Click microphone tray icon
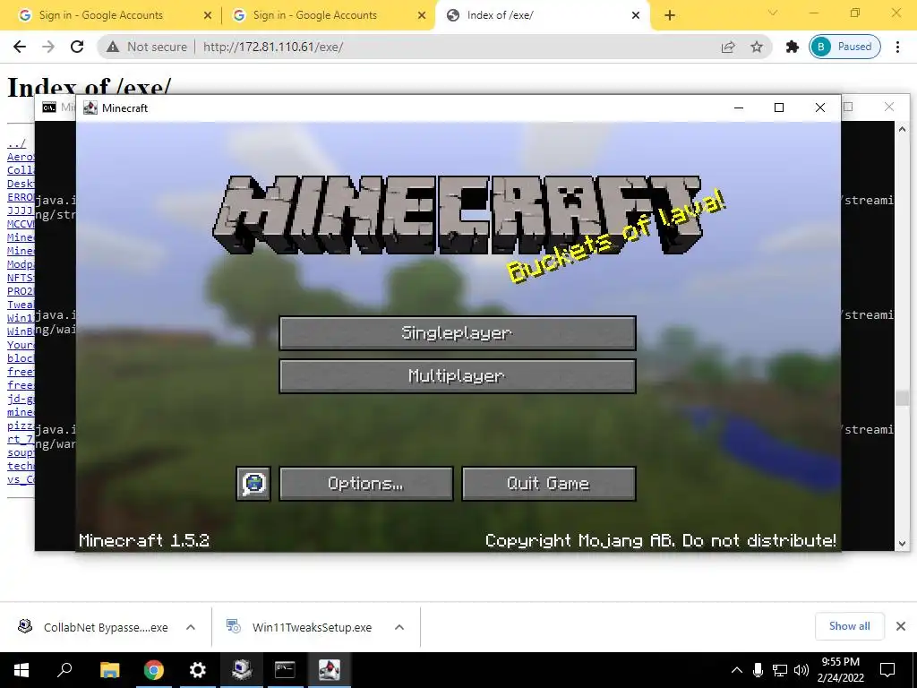 pyautogui.click(x=758, y=670)
